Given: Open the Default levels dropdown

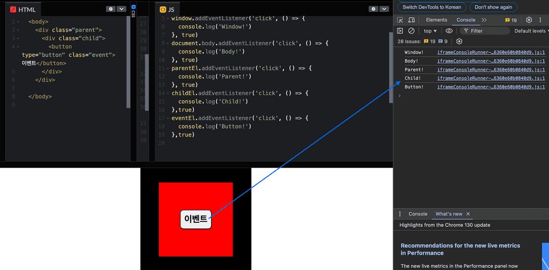Looking at the screenshot, I should pos(530,31).
